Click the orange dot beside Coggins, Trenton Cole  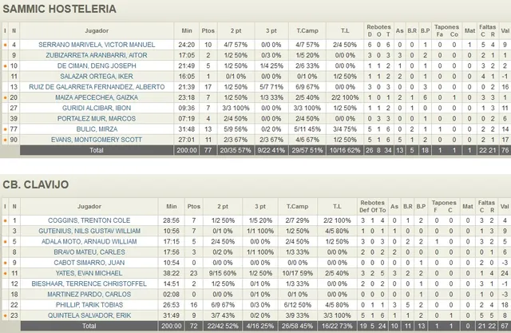click(x=5, y=220)
